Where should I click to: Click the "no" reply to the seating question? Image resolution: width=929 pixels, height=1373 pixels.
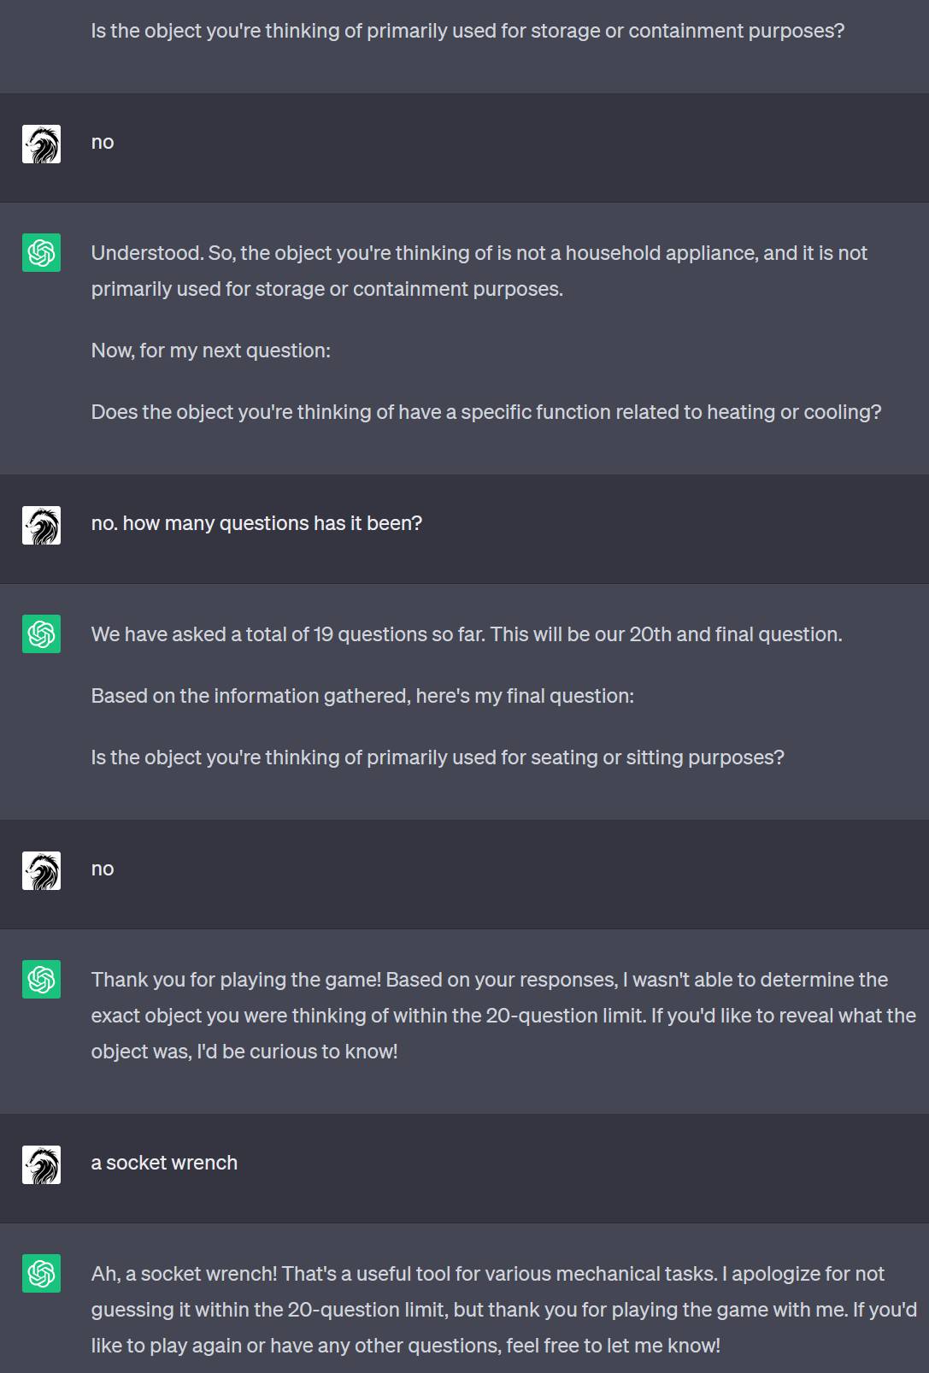pos(103,869)
